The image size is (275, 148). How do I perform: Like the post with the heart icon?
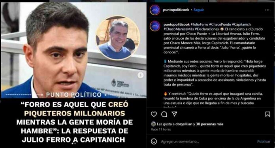[x=154, y=114]
